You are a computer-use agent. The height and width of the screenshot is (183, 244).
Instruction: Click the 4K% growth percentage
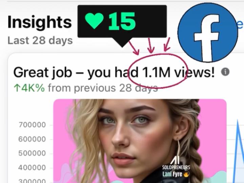pyautogui.click(x=33, y=88)
